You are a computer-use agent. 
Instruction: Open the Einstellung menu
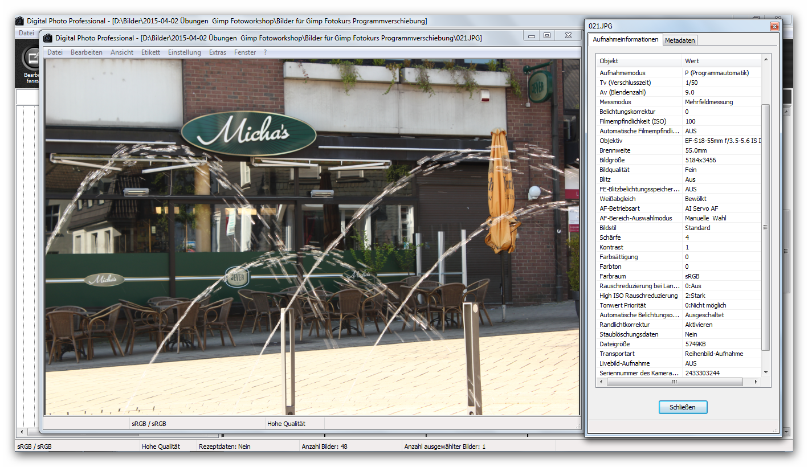pyautogui.click(x=185, y=52)
